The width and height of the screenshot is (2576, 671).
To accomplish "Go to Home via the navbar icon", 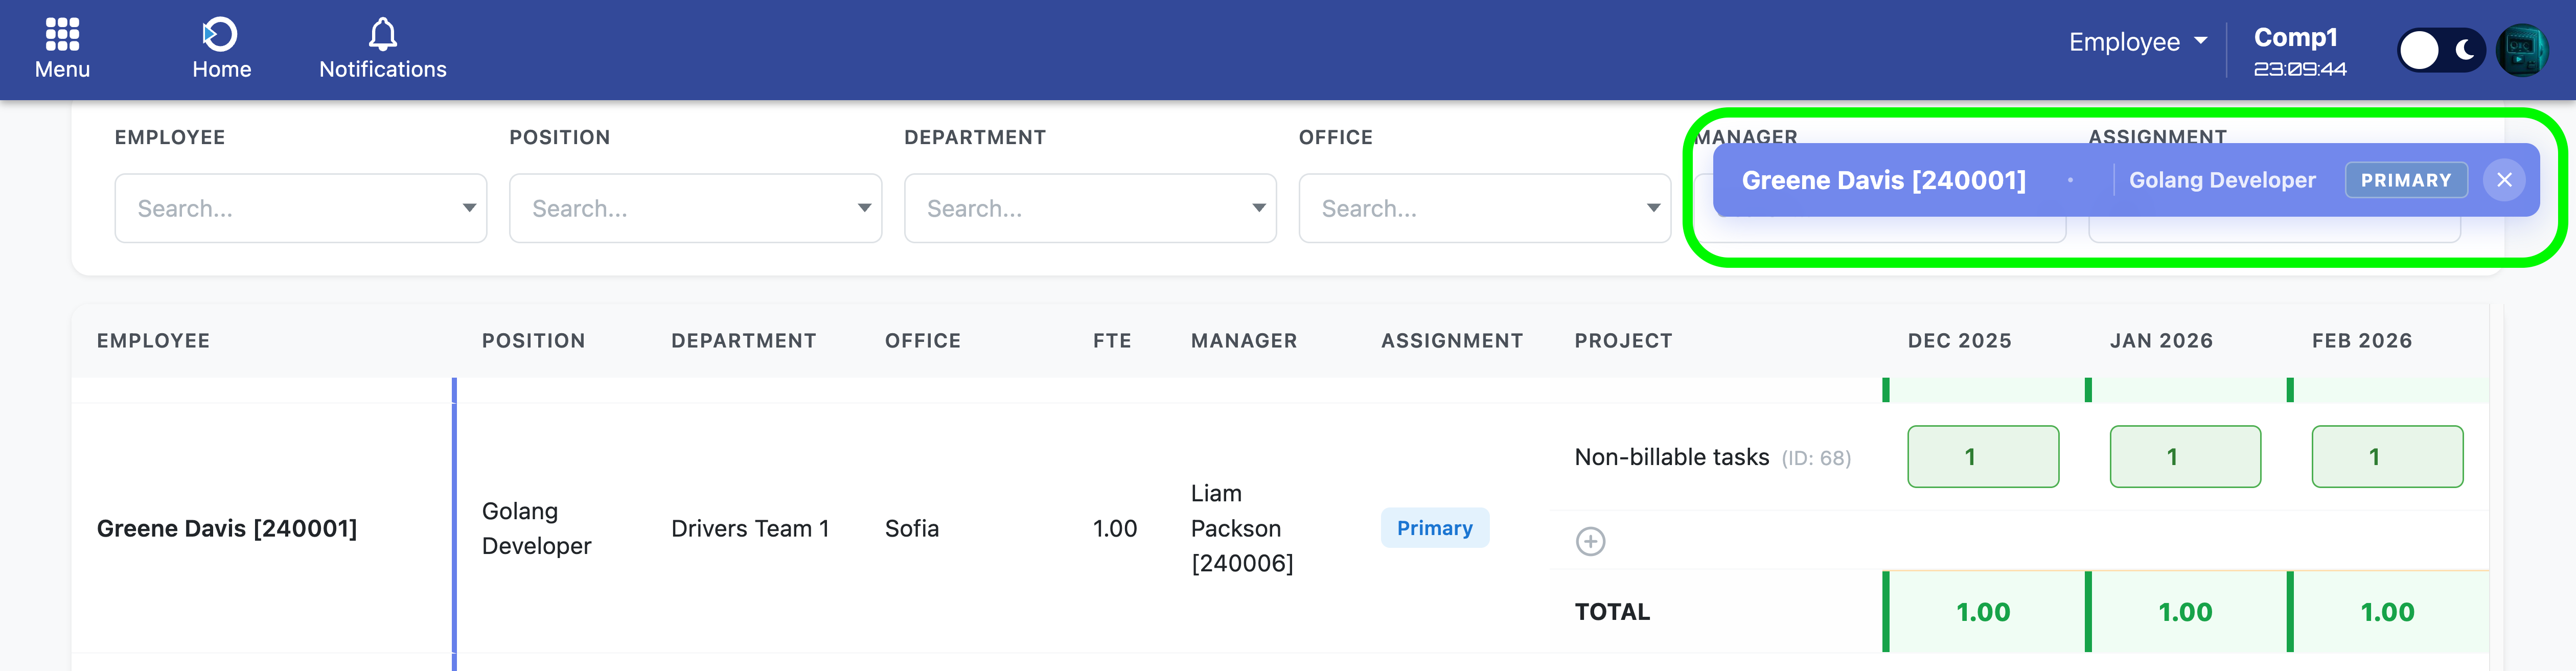I will [x=221, y=36].
